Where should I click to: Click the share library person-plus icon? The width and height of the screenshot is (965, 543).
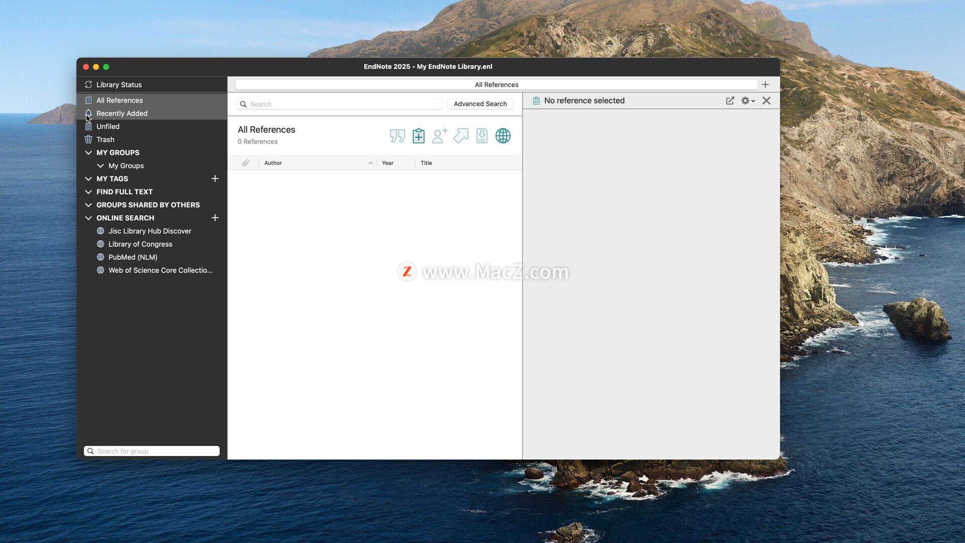440,136
